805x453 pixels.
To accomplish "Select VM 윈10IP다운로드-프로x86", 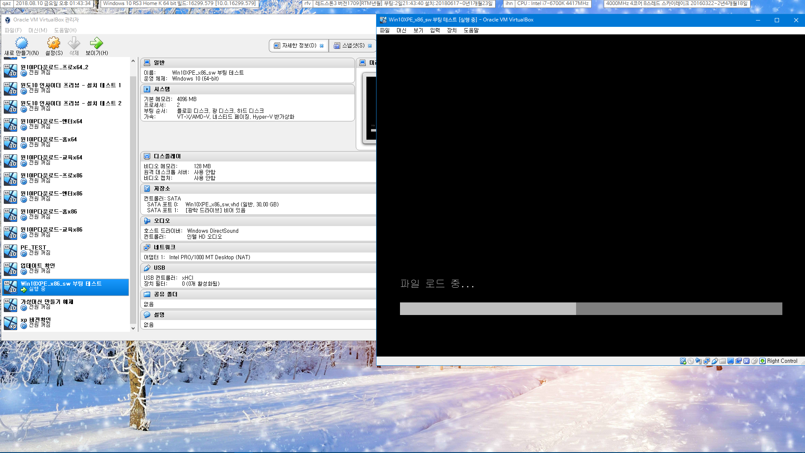I will click(x=66, y=178).
